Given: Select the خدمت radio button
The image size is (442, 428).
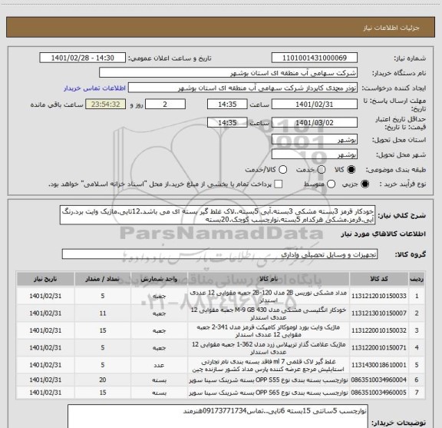Looking at the screenshot, I should 321,170.
